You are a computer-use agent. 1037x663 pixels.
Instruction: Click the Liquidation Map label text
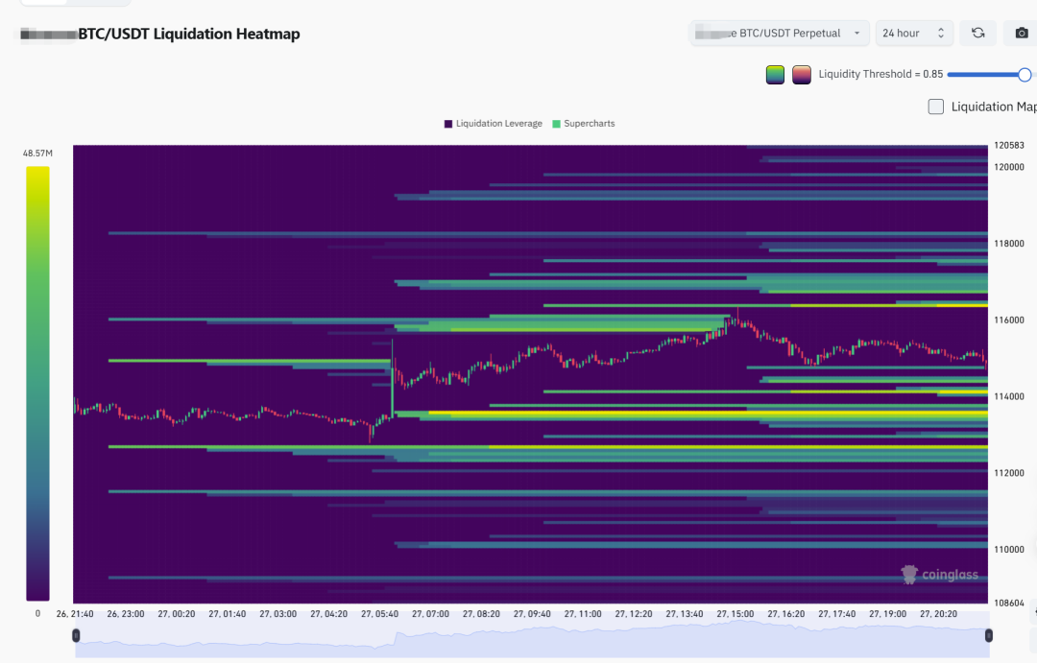pyautogui.click(x=993, y=107)
